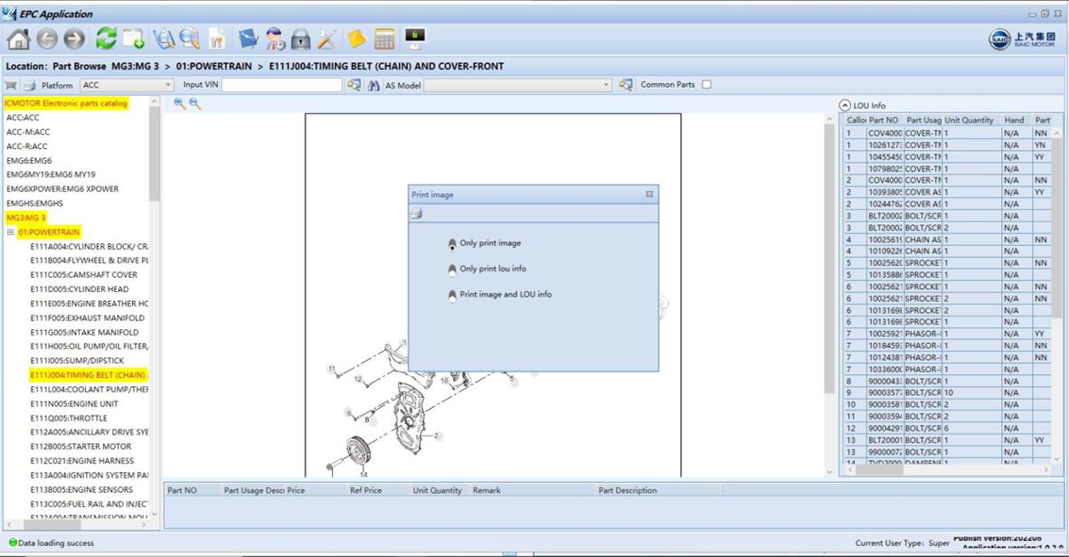Go to the Home screen icon
Screen dimensions: 1069x557
(x=18, y=39)
